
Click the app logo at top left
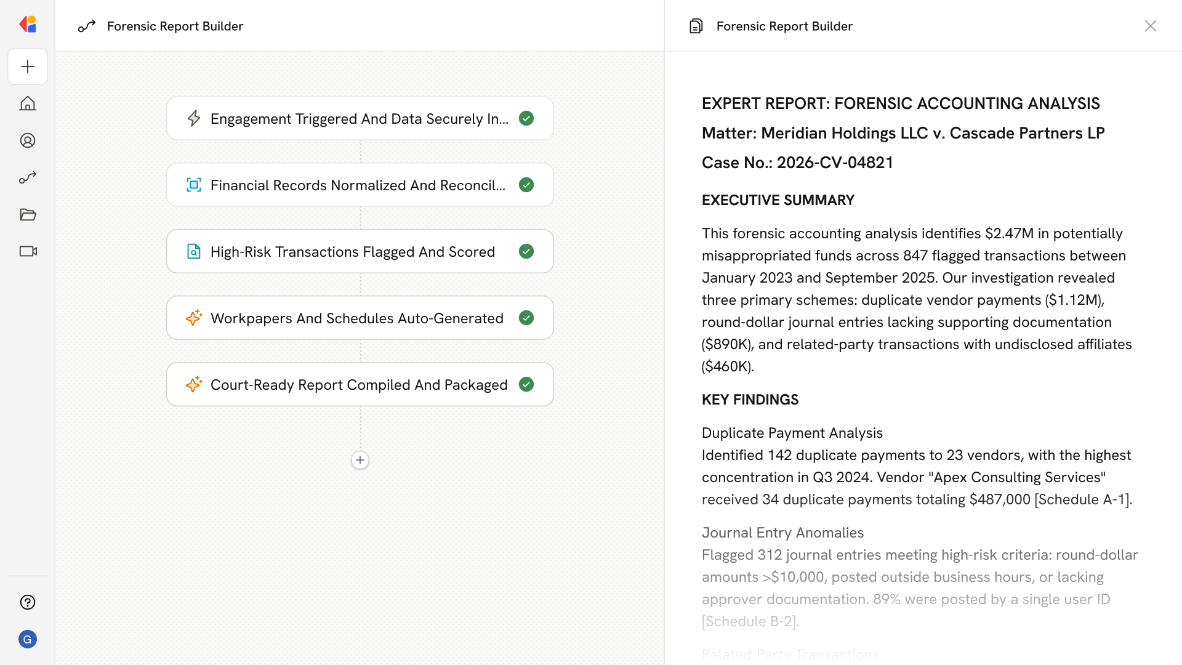pos(28,25)
